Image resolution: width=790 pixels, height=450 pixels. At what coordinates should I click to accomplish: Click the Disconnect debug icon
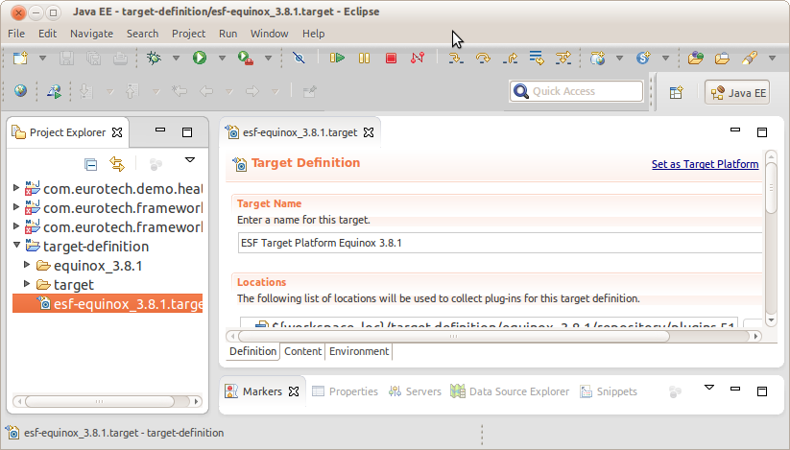point(418,59)
